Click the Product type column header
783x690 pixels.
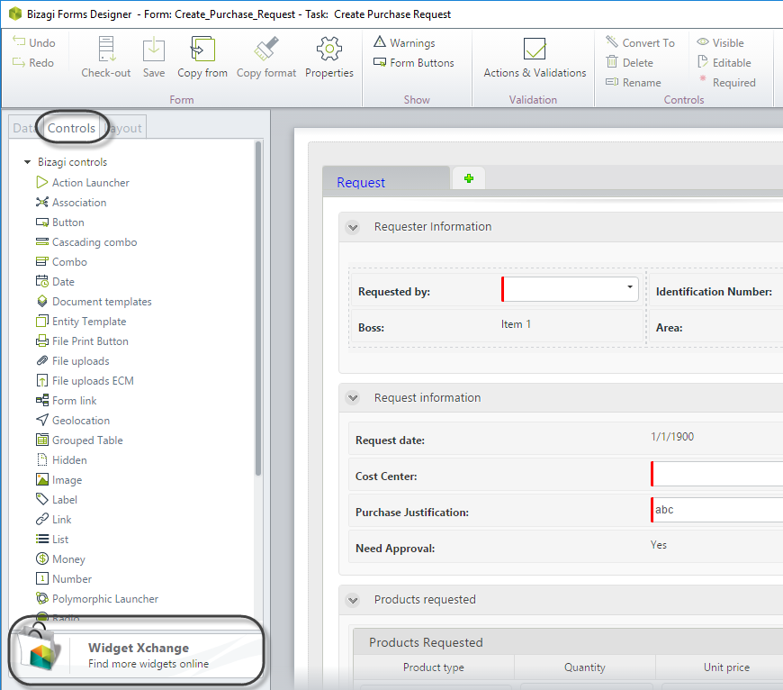(x=434, y=667)
